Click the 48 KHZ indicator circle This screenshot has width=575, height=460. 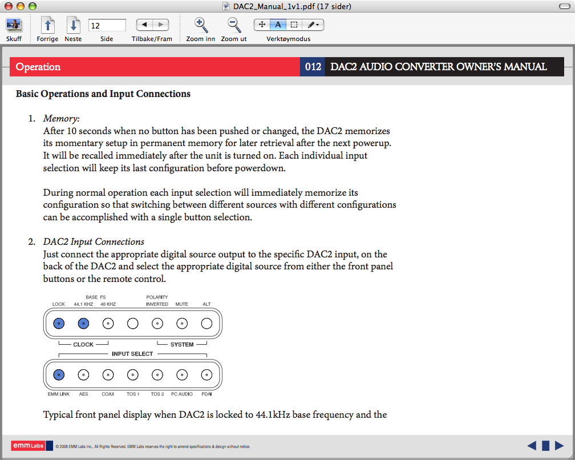click(x=108, y=324)
